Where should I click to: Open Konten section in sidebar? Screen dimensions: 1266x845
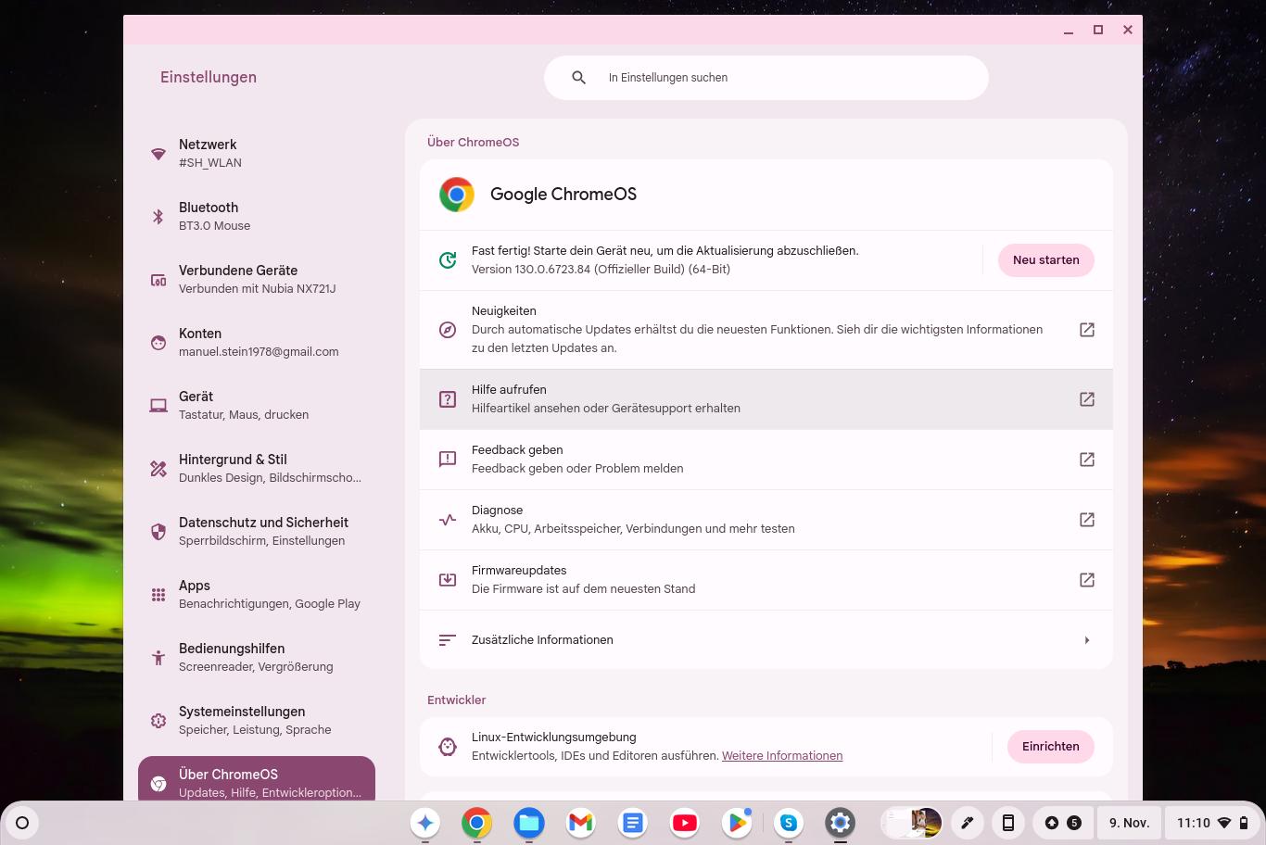[x=257, y=343]
